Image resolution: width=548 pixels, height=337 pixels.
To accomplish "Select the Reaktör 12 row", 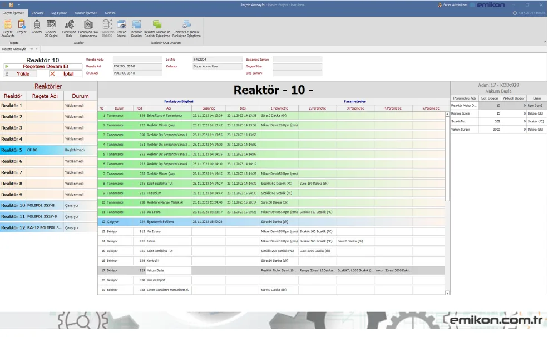I will (x=48, y=227).
